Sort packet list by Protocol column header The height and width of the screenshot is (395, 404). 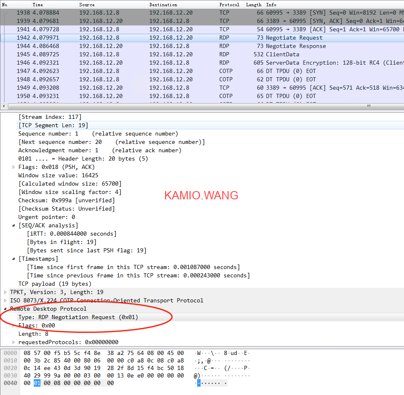point(229,5)
